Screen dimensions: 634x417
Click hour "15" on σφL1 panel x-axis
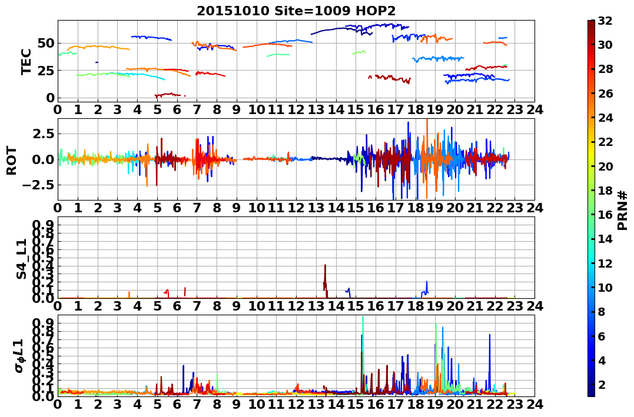pos(356,405)
